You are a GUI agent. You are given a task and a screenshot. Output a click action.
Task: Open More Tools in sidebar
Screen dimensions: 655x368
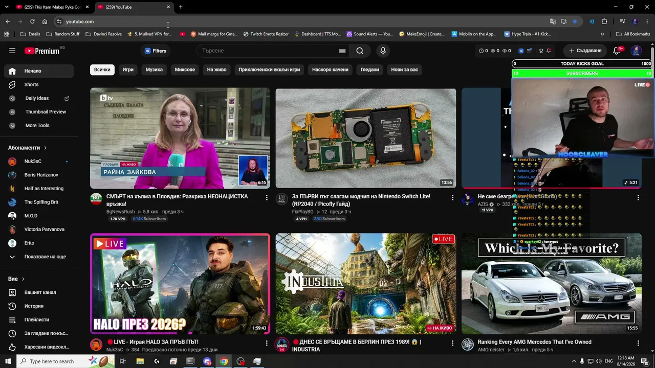(x=39, y=125)
